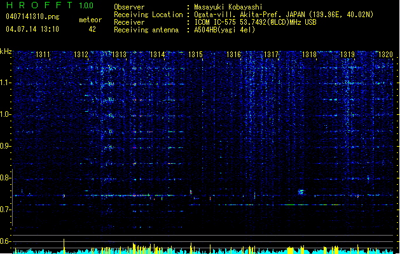The height and width of the screenshot is (254, 400).
Task: Click the 1319 time marker
Action: [347, 54]
